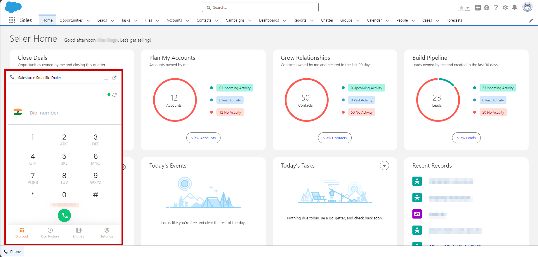Refresh the dialer connection status

tap(114, 95)
